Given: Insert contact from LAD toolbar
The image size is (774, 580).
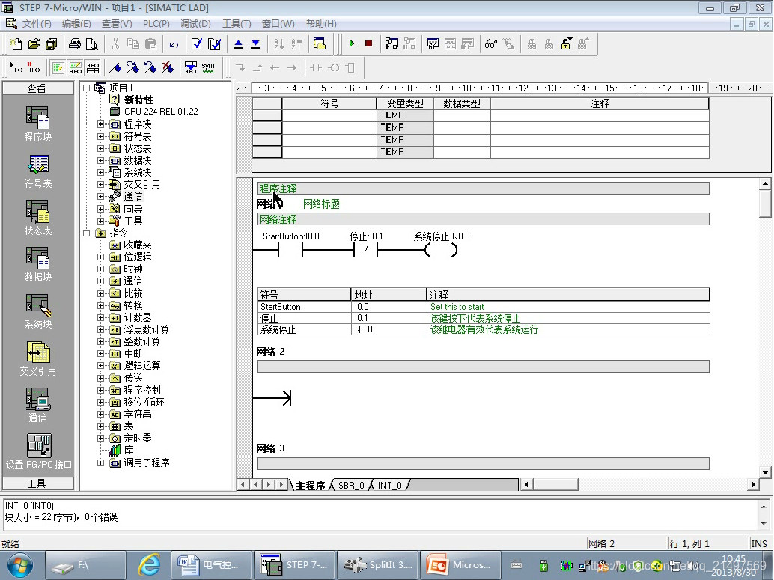Looking at the screenshot, I should [x=315, y=67].
